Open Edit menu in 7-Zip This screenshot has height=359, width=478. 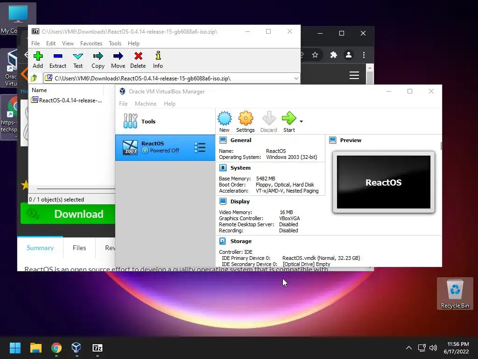(x=51, y=43)
